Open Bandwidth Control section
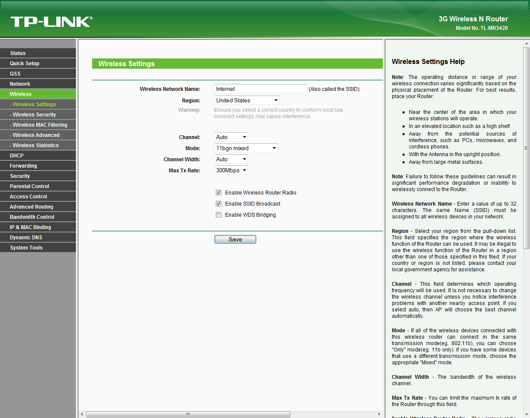 38,217
